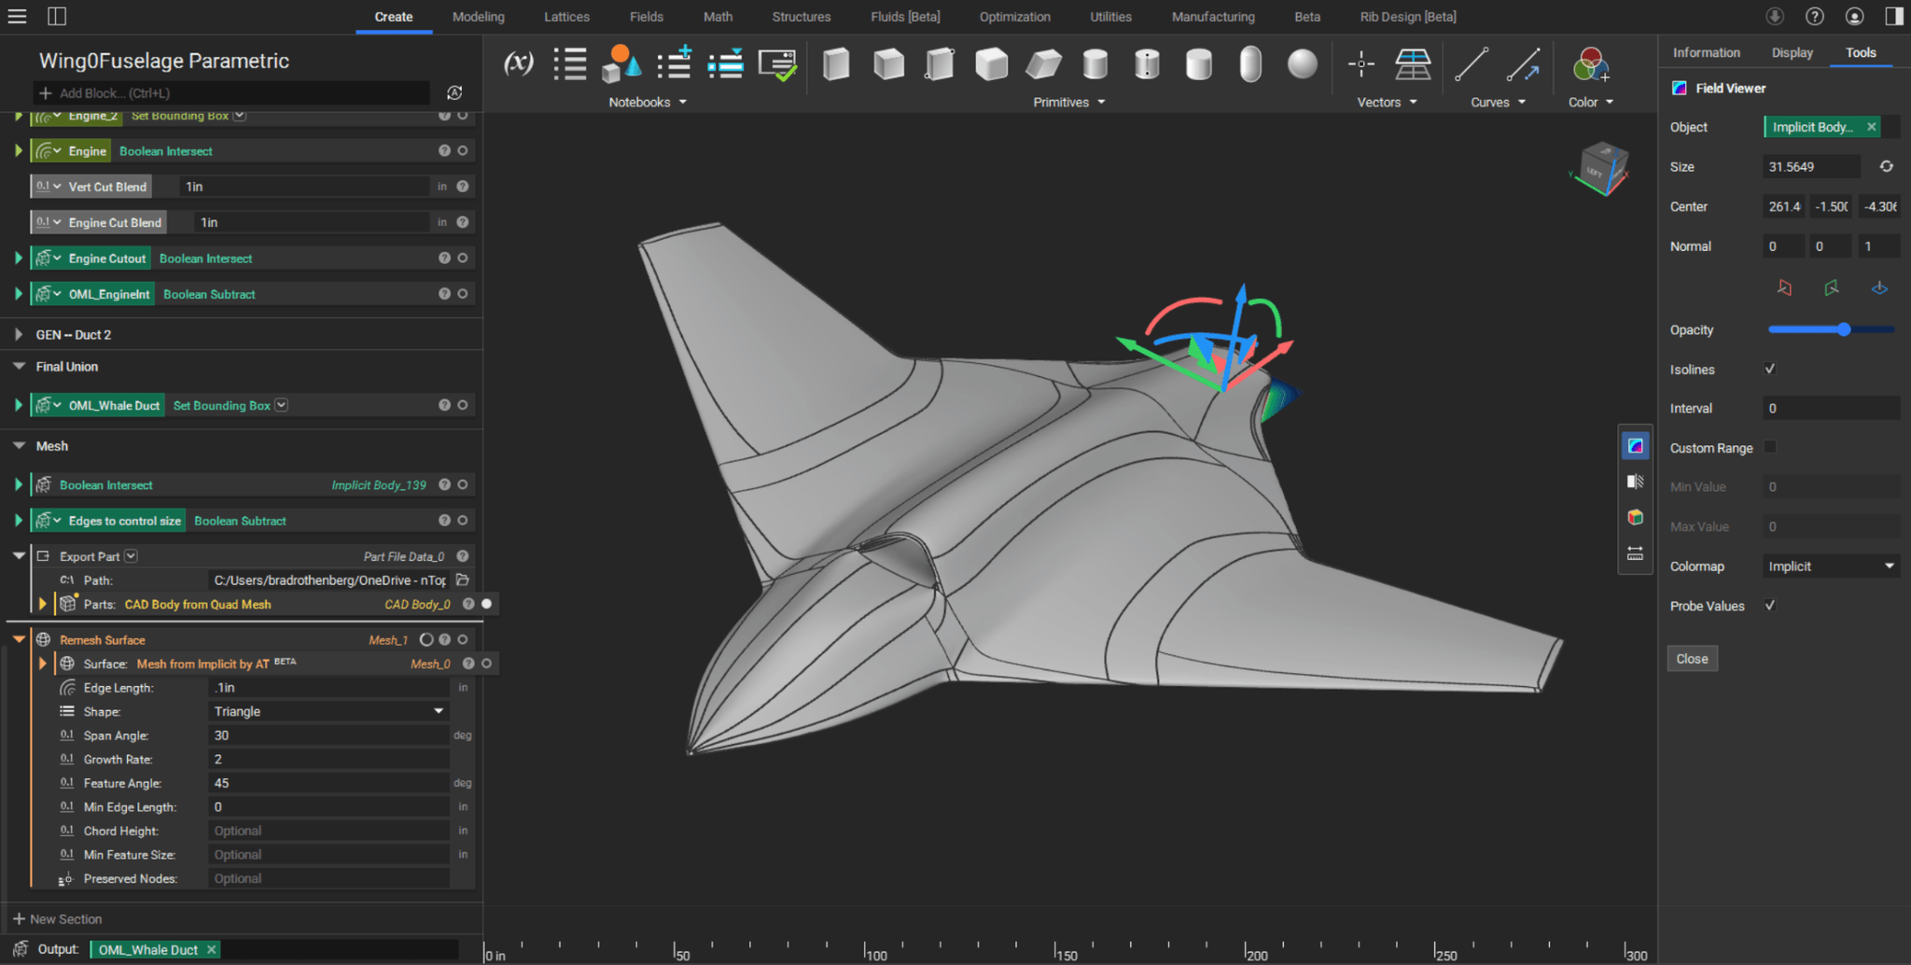Switch to the Display panel tab
This screenshot has height=965, width=1911.
pyautogui.click(x=1792, y=52)
